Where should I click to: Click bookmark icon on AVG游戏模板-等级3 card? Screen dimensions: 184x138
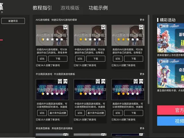[141, 27]
